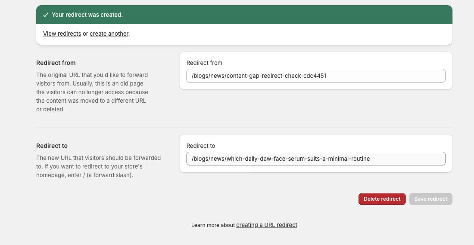Click the 'Your redirect was created.' message
The image size is (474, 245).
(87, 15)
